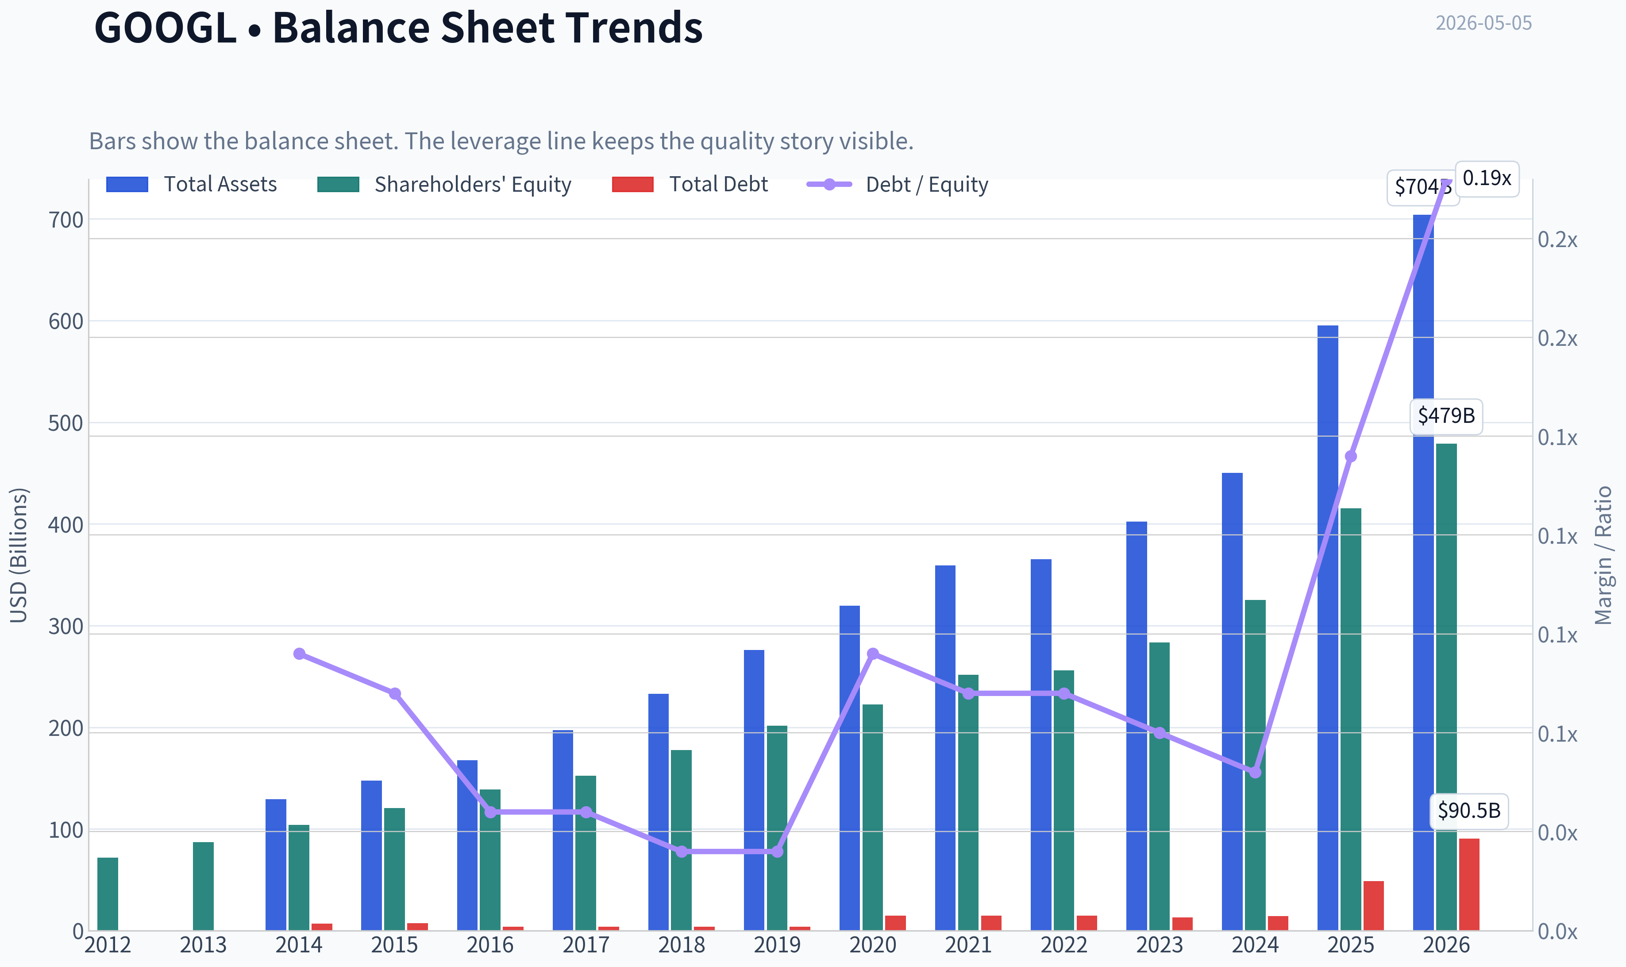Image resolution: width=1626 pixels, height=967 pixels.
Task: Click the 2026-05-05 date stamp
Action: (1483, 23)
